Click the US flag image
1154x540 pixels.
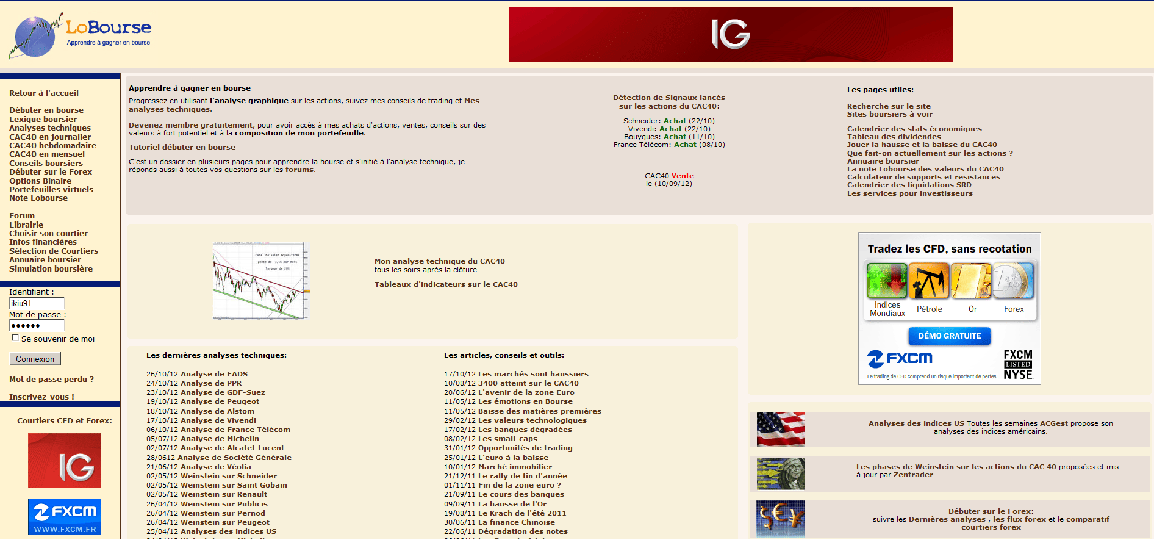click(780, 430)
